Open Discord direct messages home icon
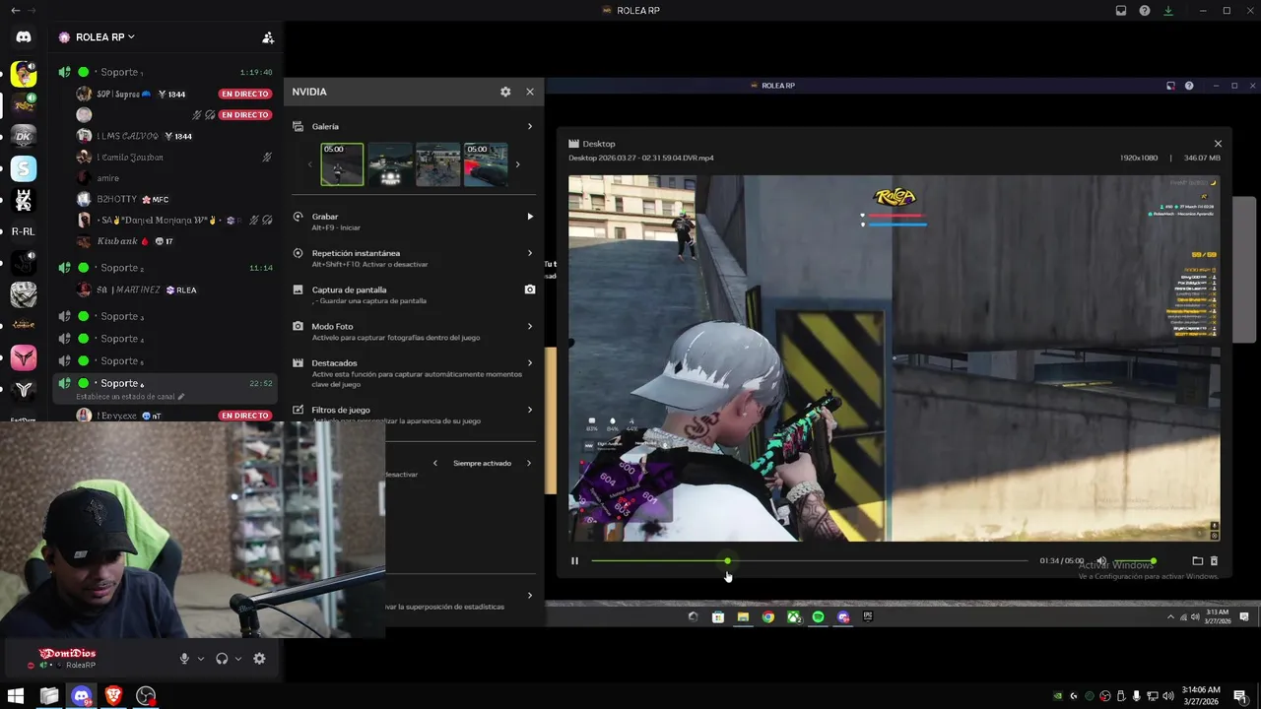The width and height of the screenshot is (1261, 709). click(x=24, y=37)
